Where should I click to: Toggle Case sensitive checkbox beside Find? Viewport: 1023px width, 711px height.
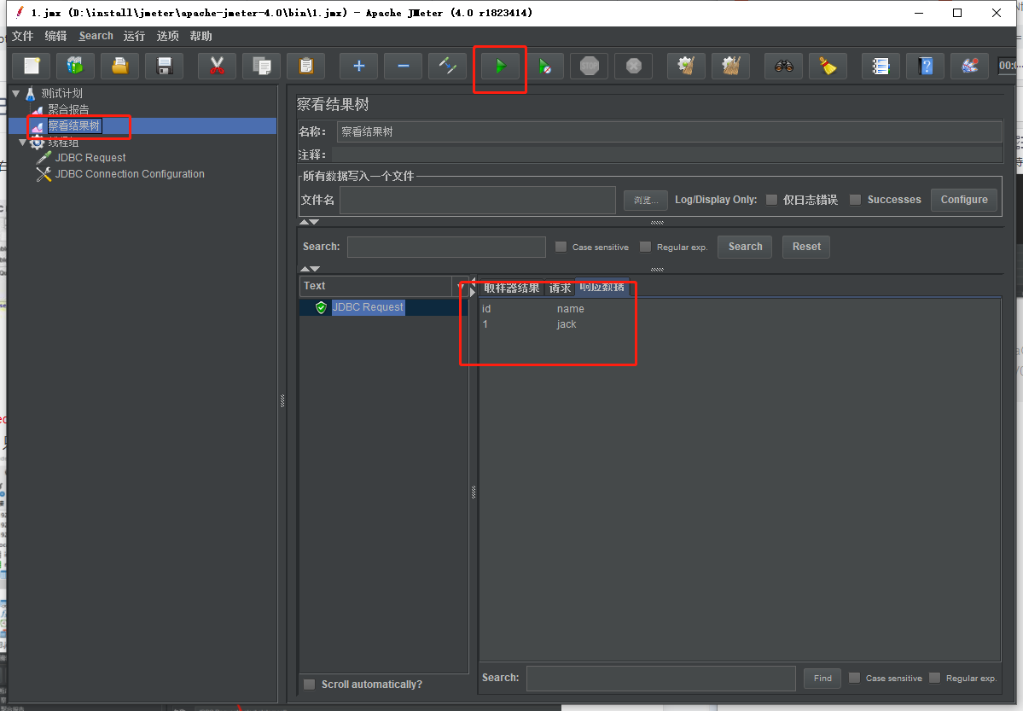click(855, 678)
